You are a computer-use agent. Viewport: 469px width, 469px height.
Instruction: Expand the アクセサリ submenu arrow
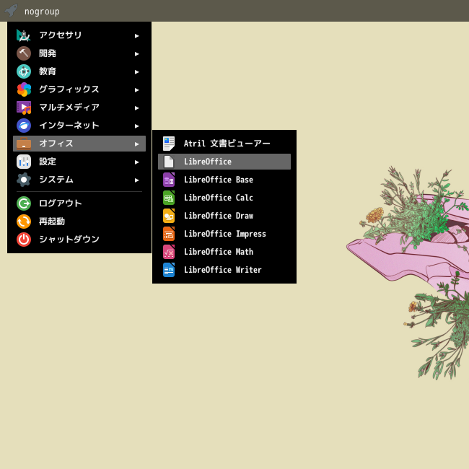click(136, 36)
